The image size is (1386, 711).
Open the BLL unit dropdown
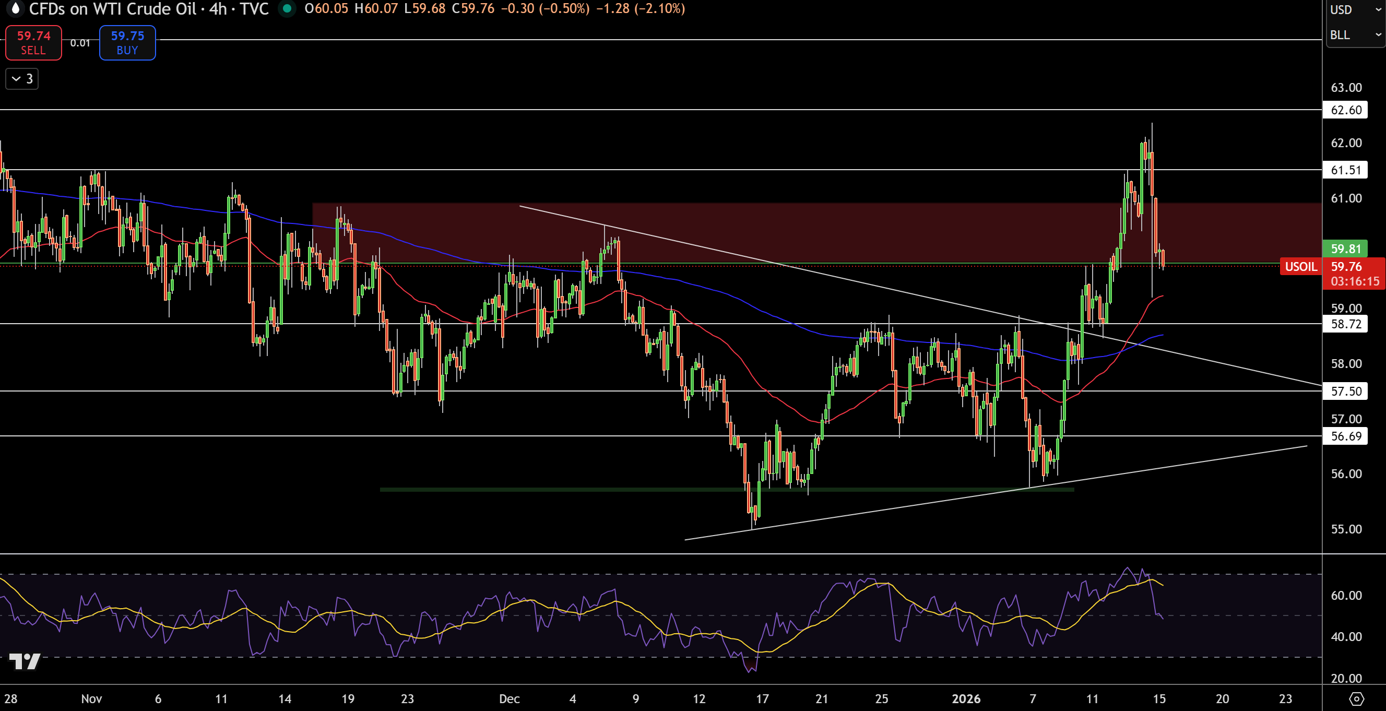(x=1355, y=35)
